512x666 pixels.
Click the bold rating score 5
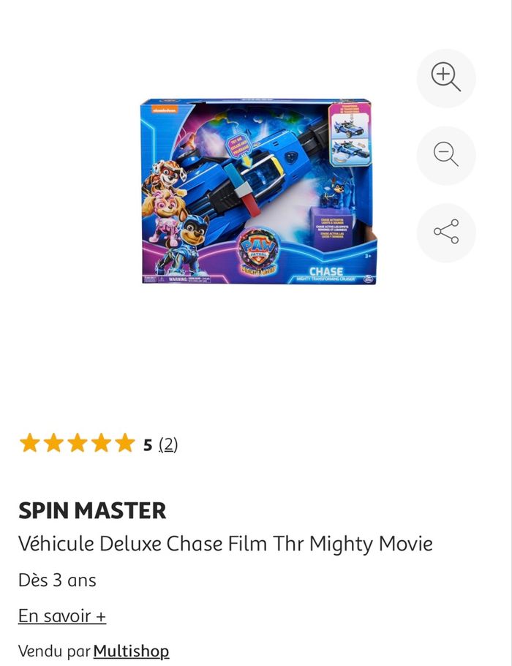pos(148,445)
